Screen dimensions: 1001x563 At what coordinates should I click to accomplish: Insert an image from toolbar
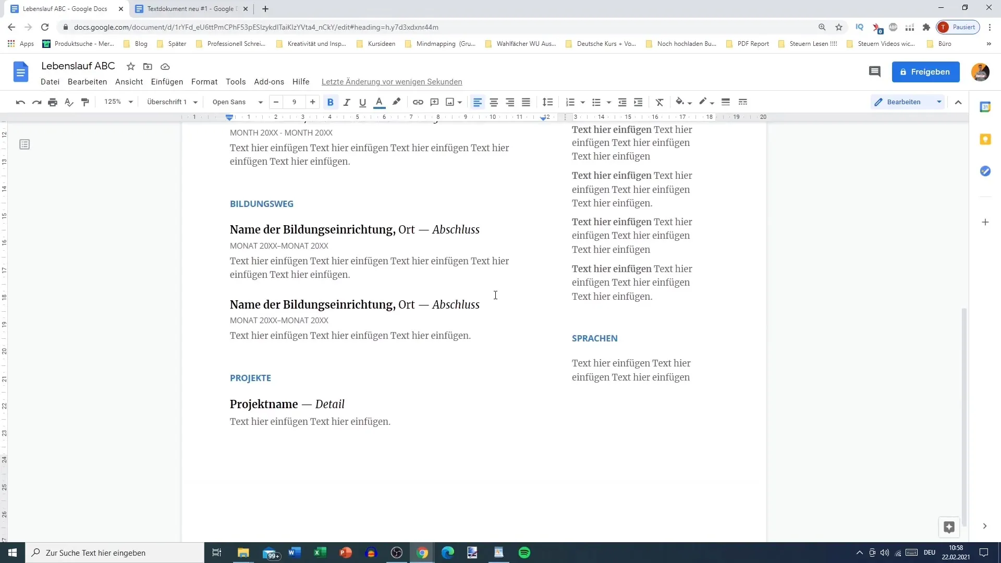click(x=450, y=102)
